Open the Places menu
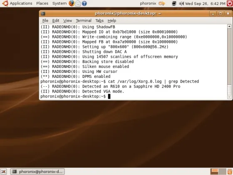The width and height of the screenshot is (233, 175). [42, 3]
